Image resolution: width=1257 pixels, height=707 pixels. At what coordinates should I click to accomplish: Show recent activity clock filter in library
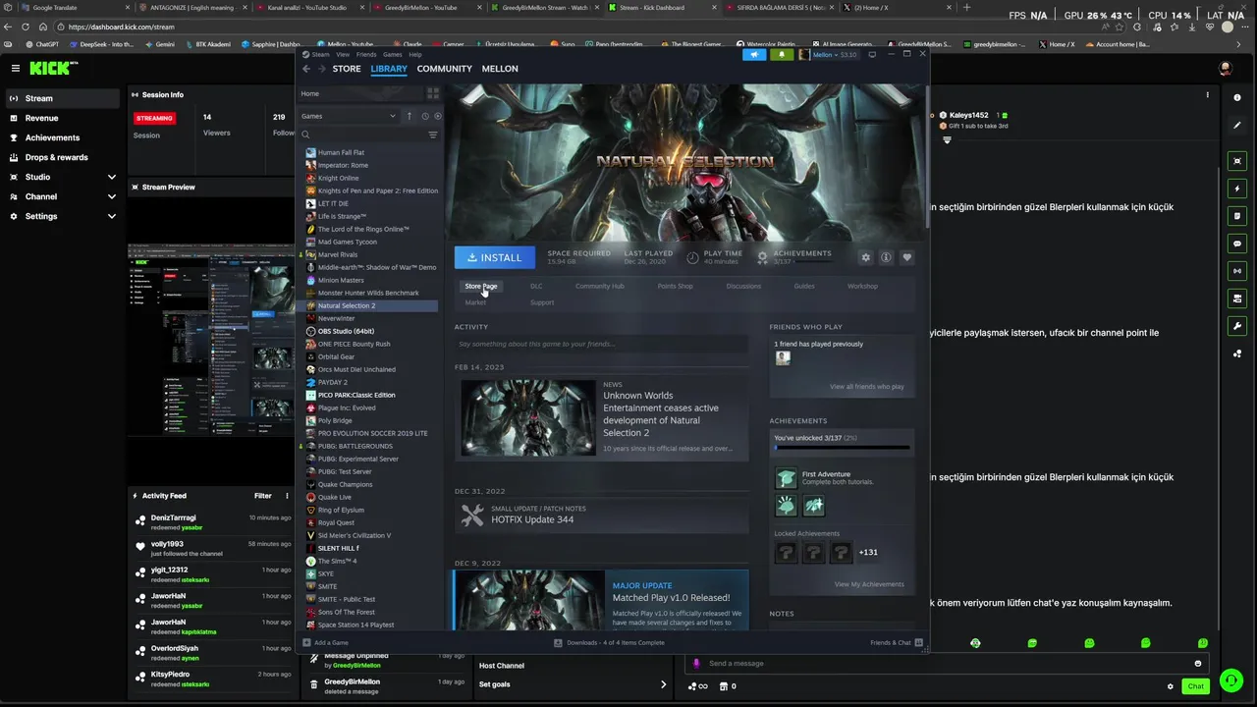(x=425, y=116)
